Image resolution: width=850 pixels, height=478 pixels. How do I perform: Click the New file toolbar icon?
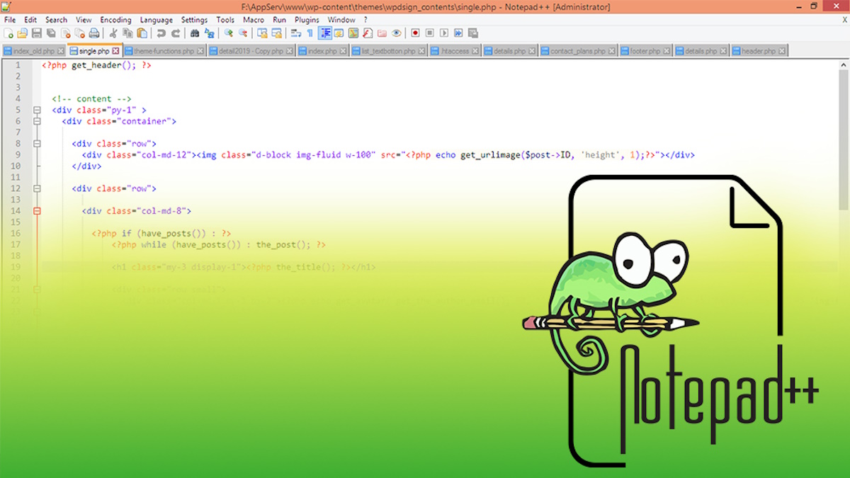pos(8,33)
